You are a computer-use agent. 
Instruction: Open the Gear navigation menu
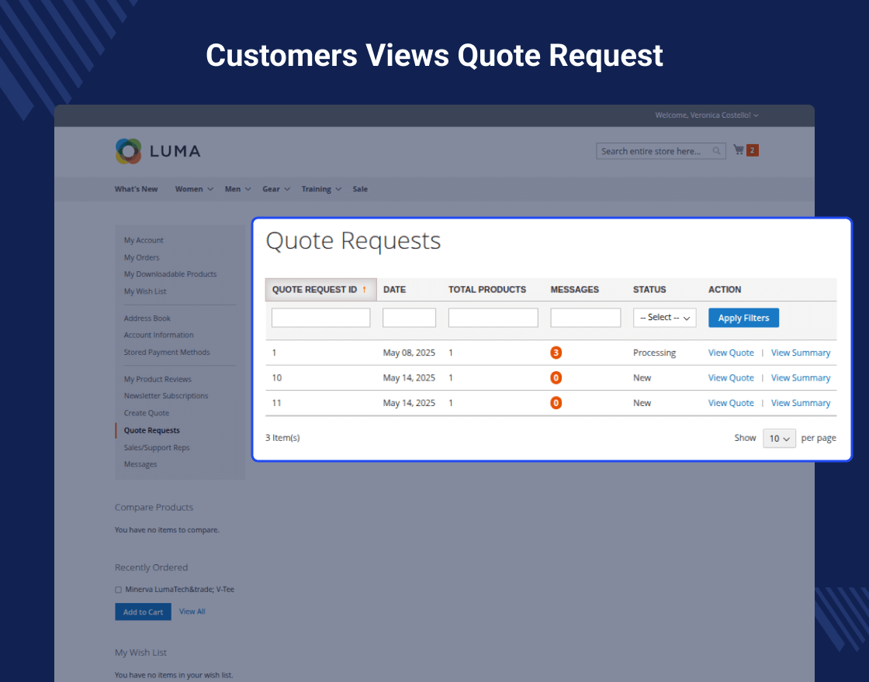click(275, 189)
